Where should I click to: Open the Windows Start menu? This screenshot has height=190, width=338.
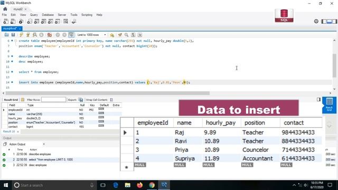click(x=6, y=185)
